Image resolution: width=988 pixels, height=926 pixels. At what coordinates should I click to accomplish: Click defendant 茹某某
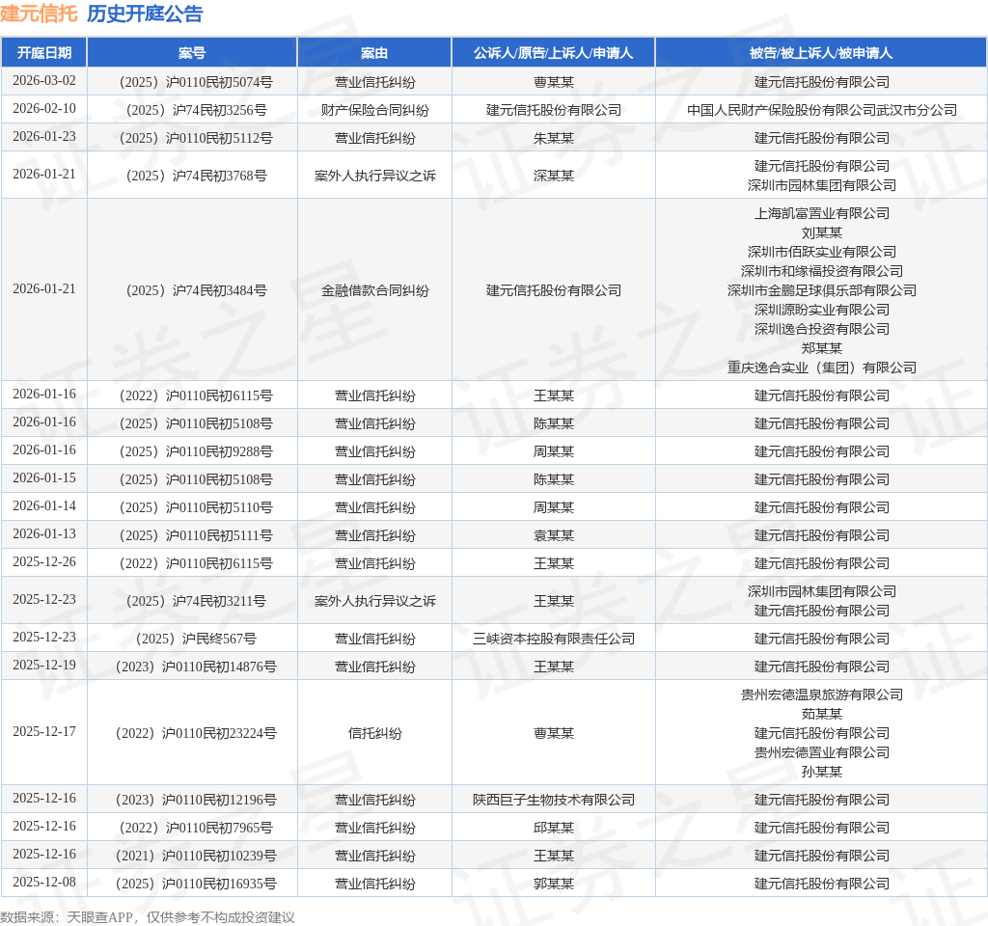pos(822,714)
